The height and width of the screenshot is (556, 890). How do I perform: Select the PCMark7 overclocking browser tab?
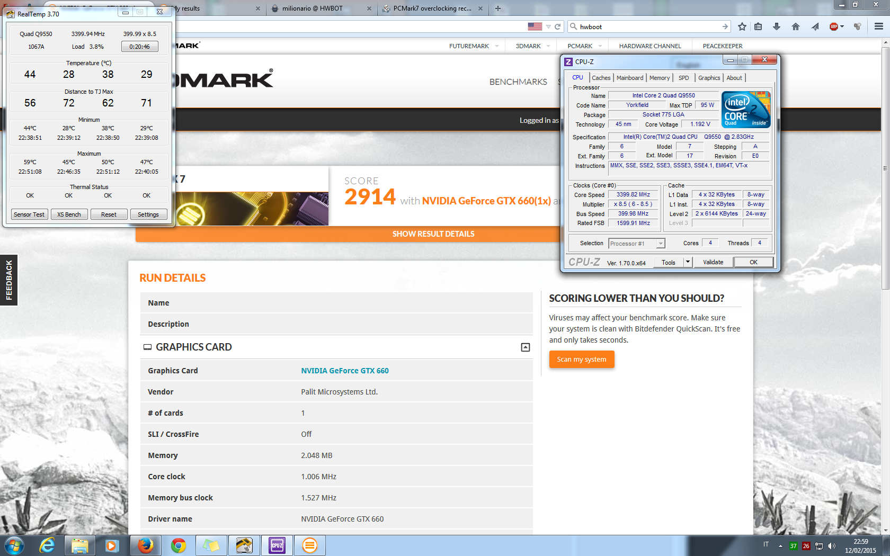coord(433,8)
